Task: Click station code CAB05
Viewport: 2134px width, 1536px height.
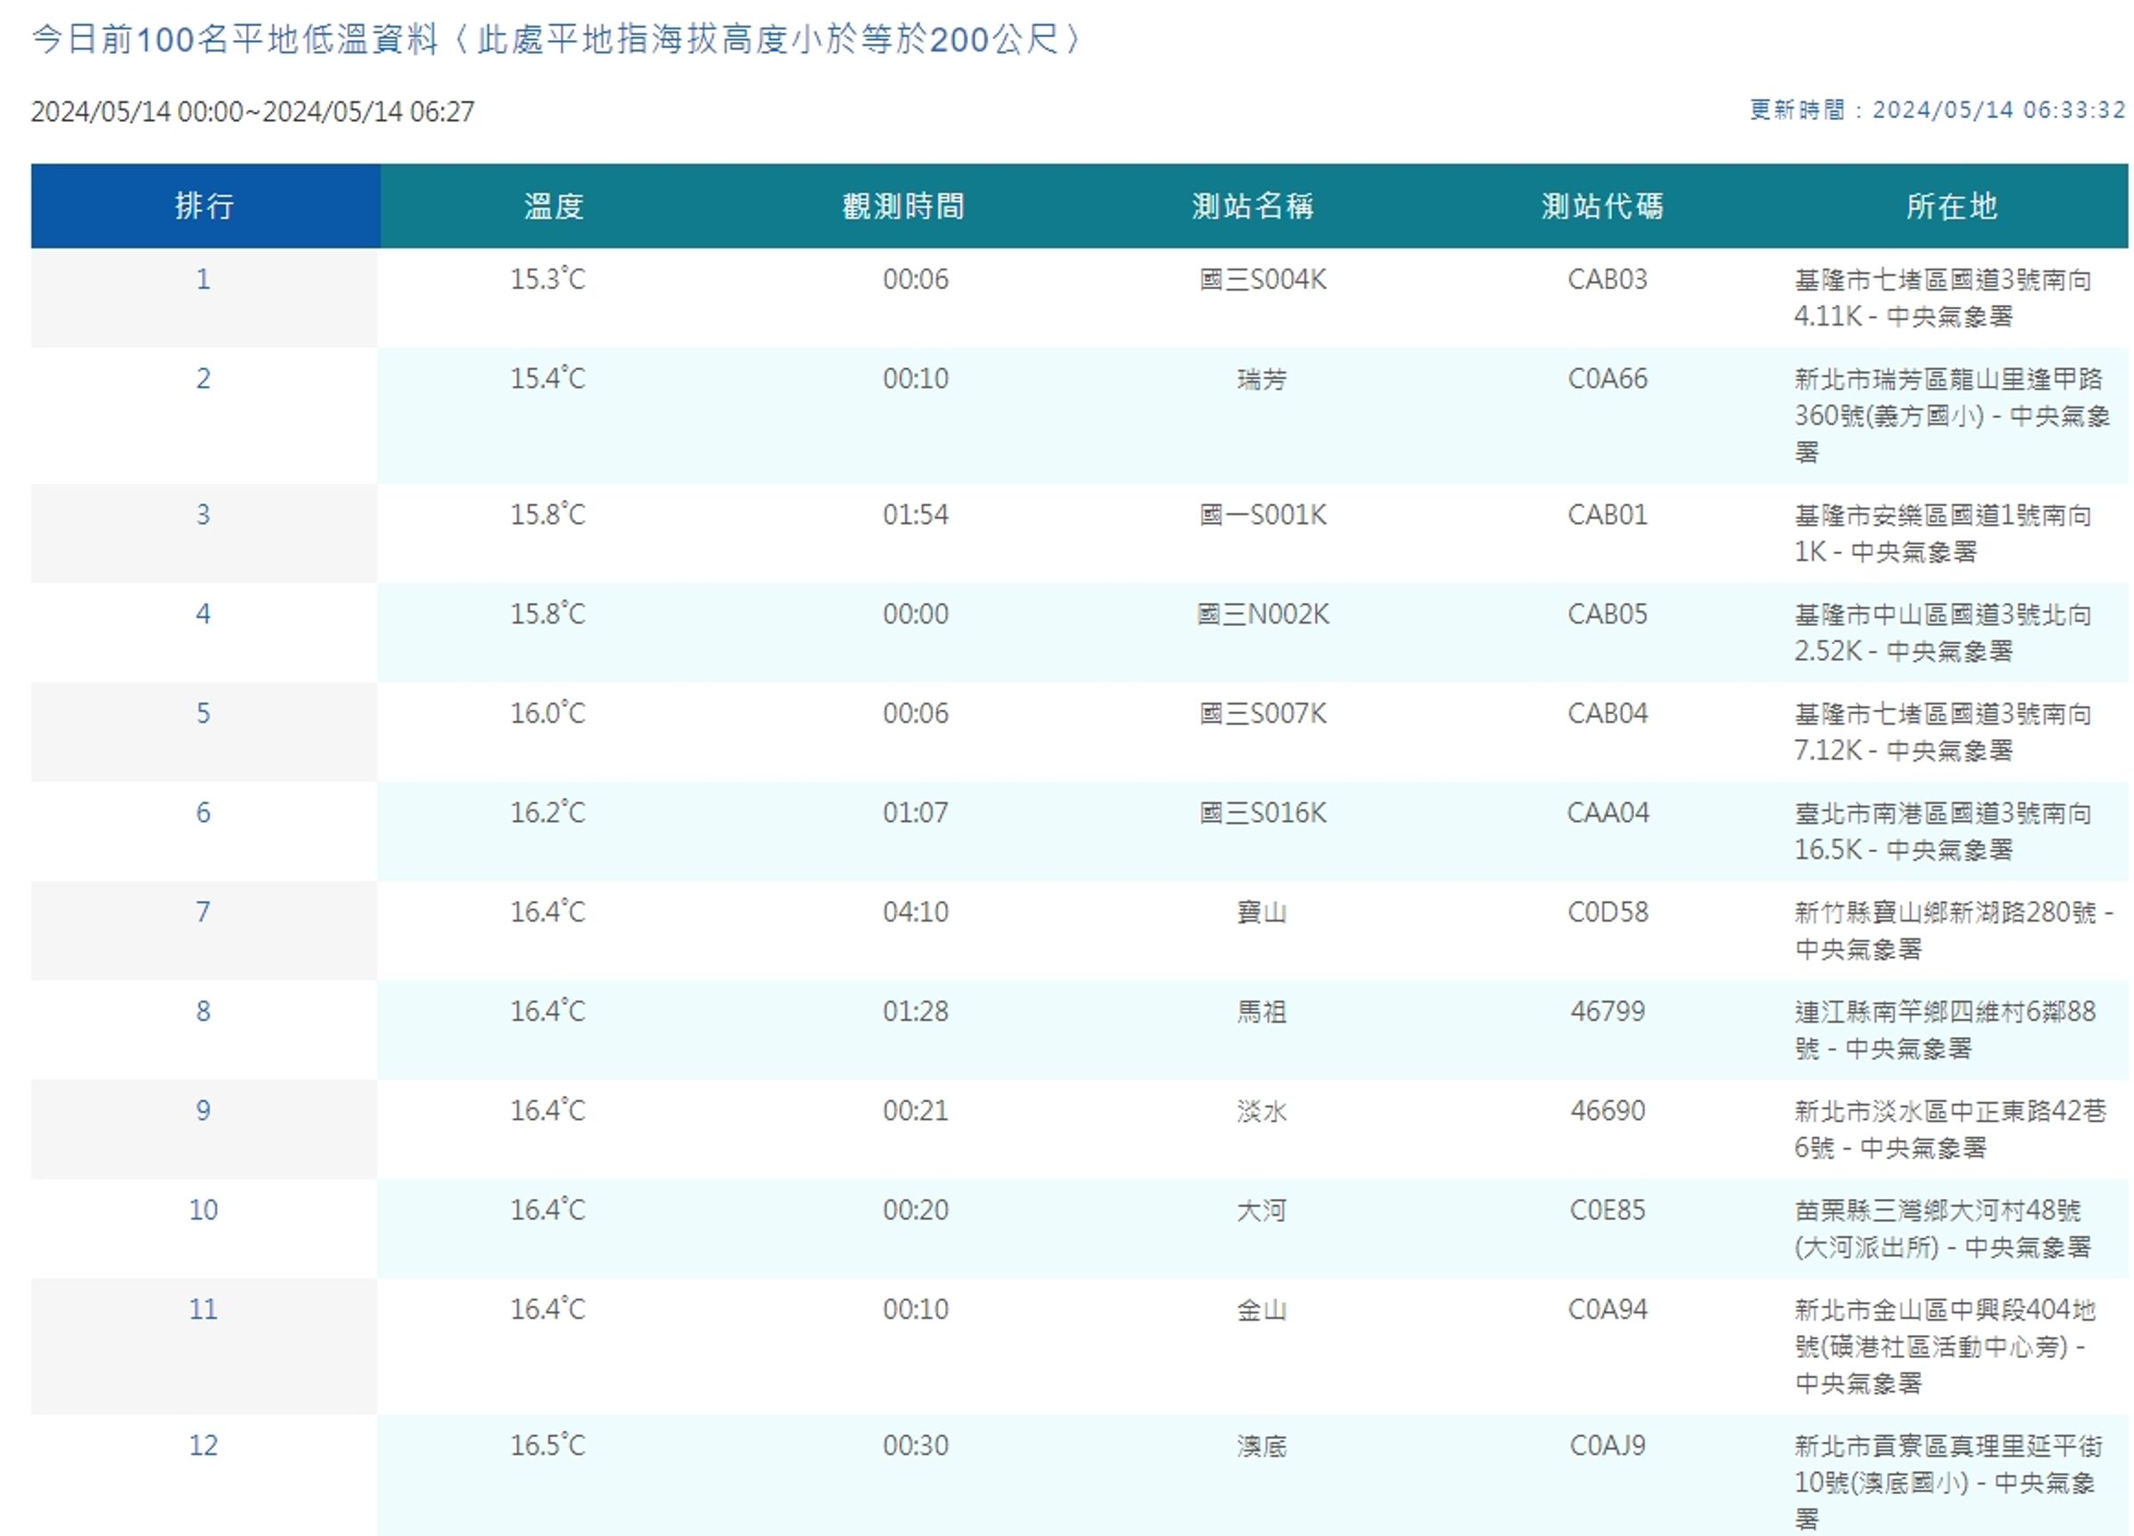Action: [x=1607, y=615]
